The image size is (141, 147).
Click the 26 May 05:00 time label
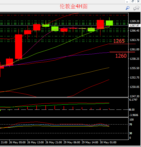(x=17, y=142)
